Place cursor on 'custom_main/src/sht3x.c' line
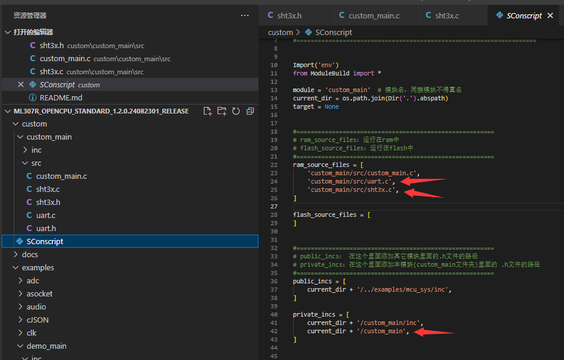The width and height of the screenshot is (564, 360). [x=352, y=190]
